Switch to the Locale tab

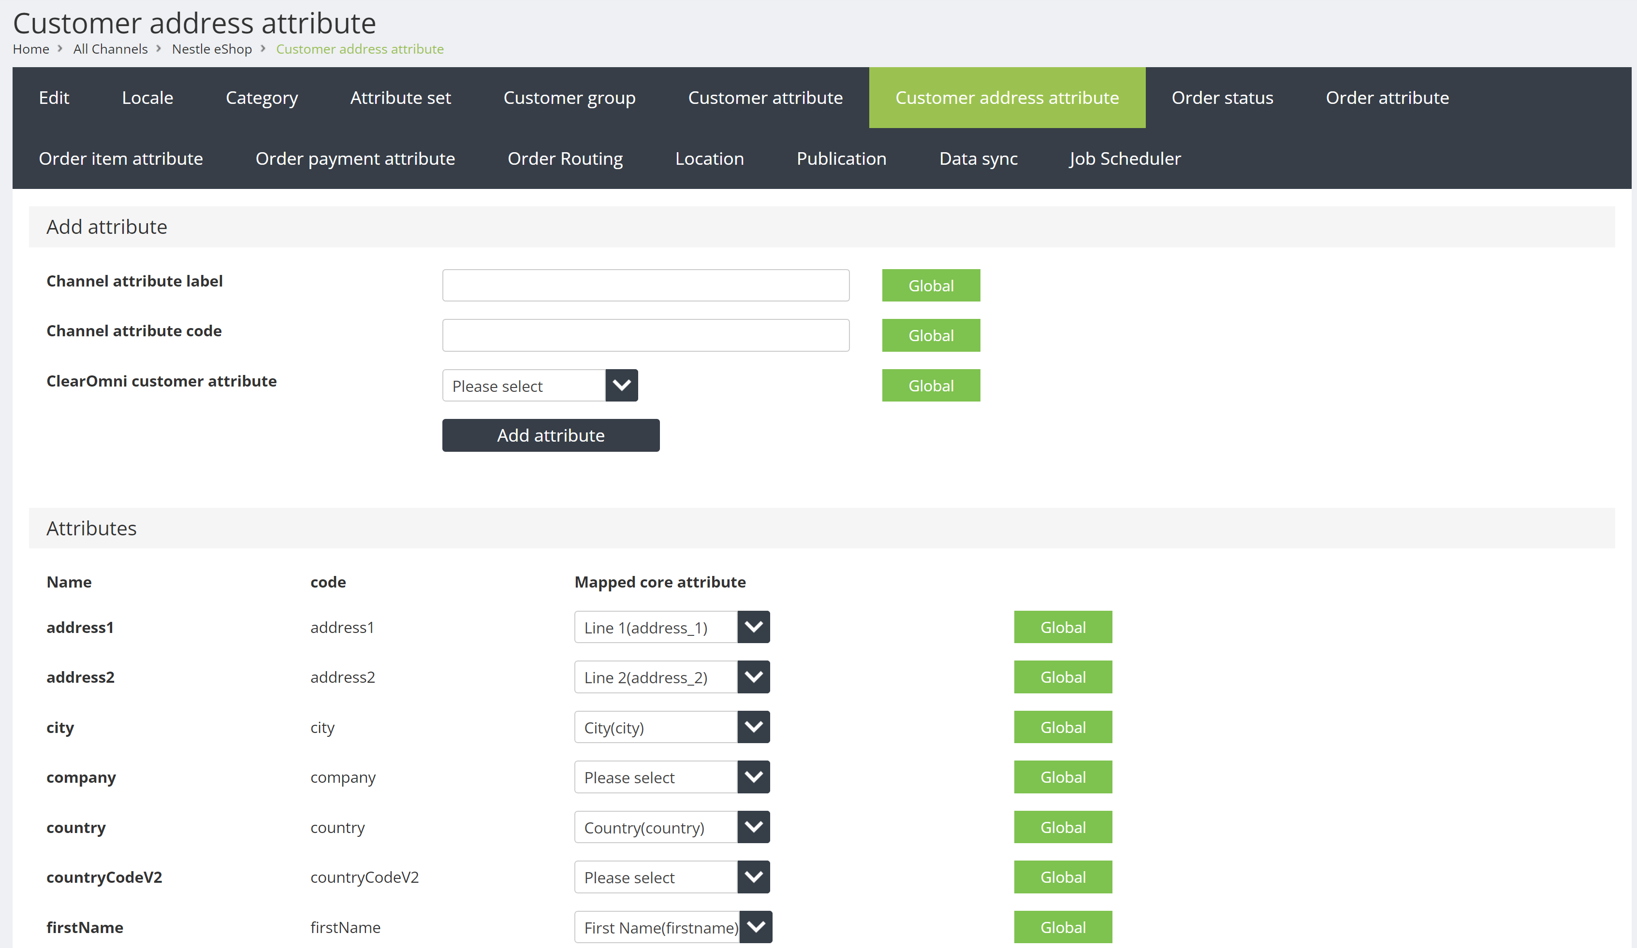[x=147, y=98]
